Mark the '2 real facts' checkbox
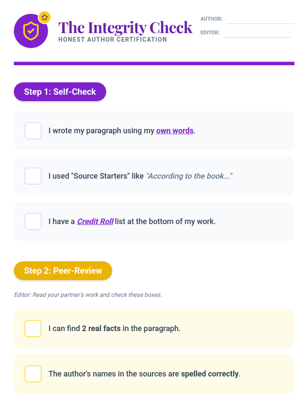Image resolution: width=308 pixels, height=411 pixels. click(33, 329)
